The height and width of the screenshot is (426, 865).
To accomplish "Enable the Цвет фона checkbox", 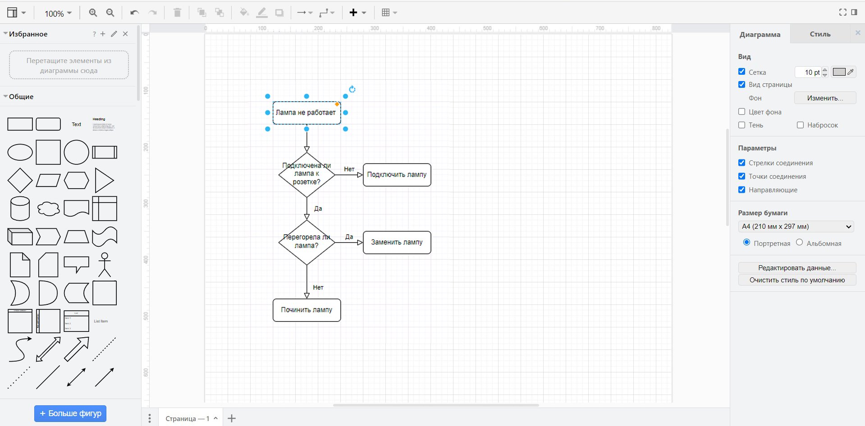I will click(x=741, y=112).
